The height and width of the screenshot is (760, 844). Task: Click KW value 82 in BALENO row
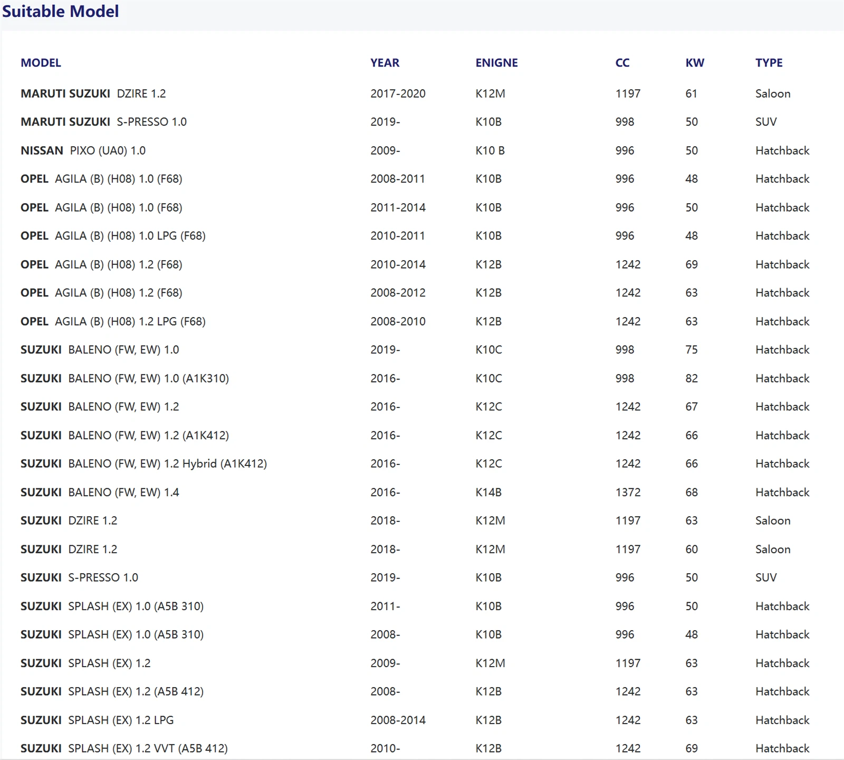[x=692, y=378]
